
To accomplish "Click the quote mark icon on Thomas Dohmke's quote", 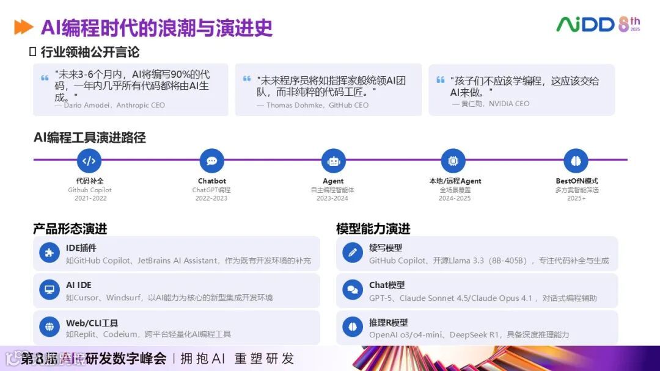I will click(247, 79).
